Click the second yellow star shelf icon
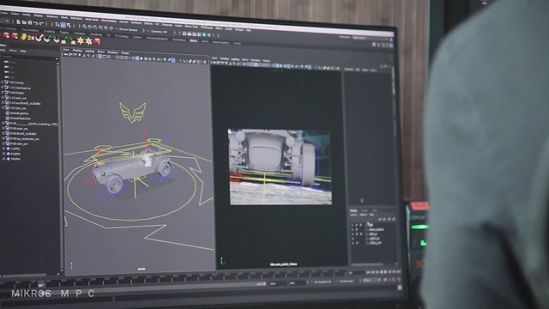Viewport: 549px width, 309px height. (x=88, y=41)
